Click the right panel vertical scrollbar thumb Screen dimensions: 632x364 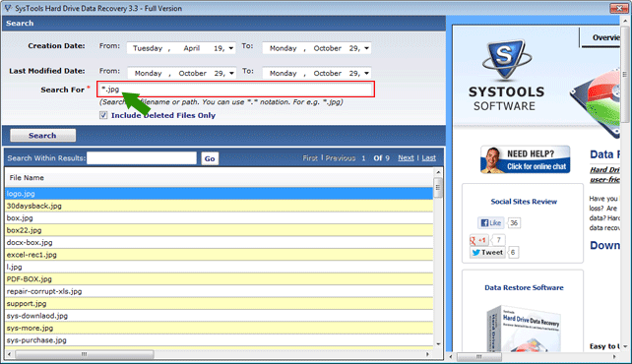click(625, 75)
